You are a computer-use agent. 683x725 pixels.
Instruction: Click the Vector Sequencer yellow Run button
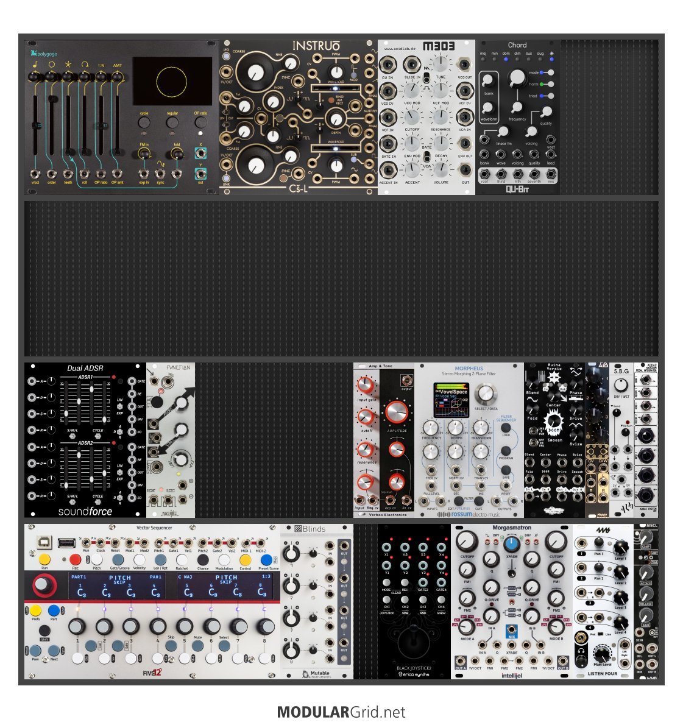click(44, 560)
